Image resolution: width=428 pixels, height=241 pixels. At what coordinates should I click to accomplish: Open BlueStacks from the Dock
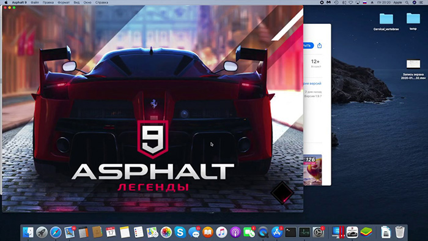366,232
